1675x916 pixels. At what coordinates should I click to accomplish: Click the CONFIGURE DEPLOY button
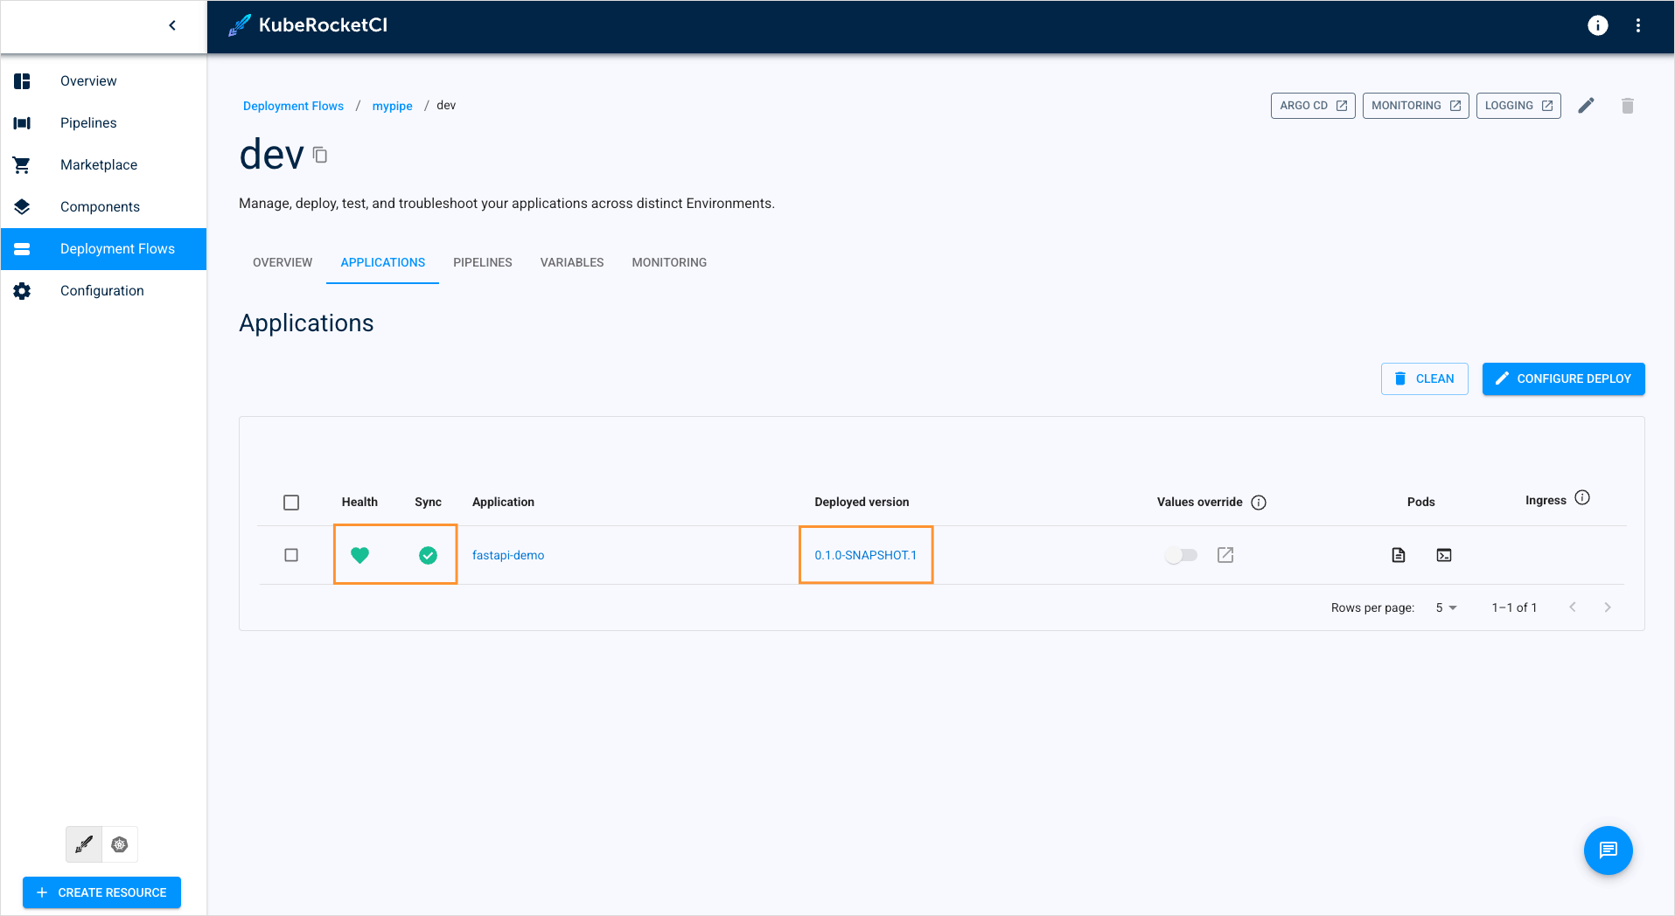(x=1562, y=378)
